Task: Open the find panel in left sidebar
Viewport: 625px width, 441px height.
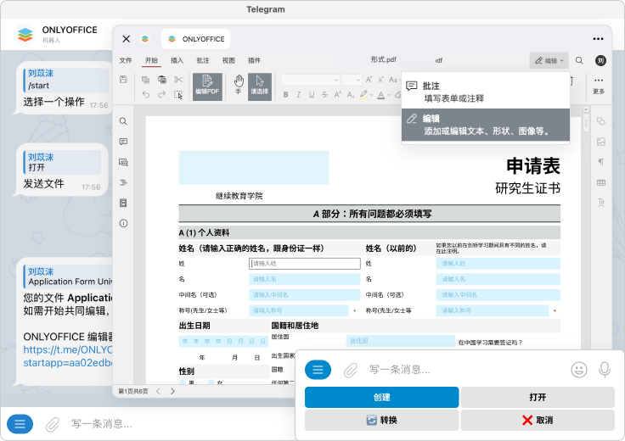Action: 123,121
